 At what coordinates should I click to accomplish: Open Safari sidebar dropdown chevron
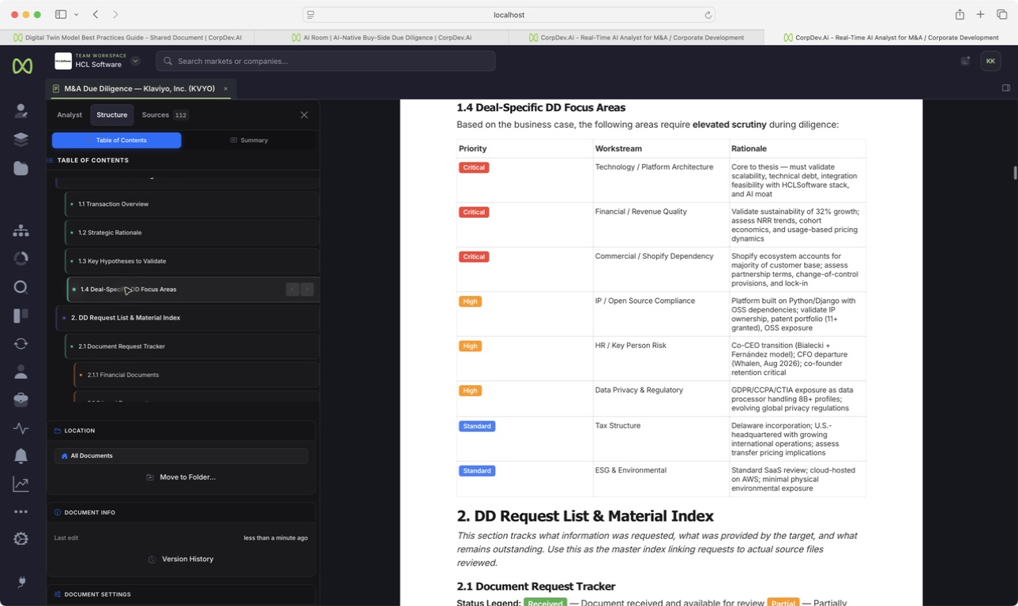(x=76, y=14)
